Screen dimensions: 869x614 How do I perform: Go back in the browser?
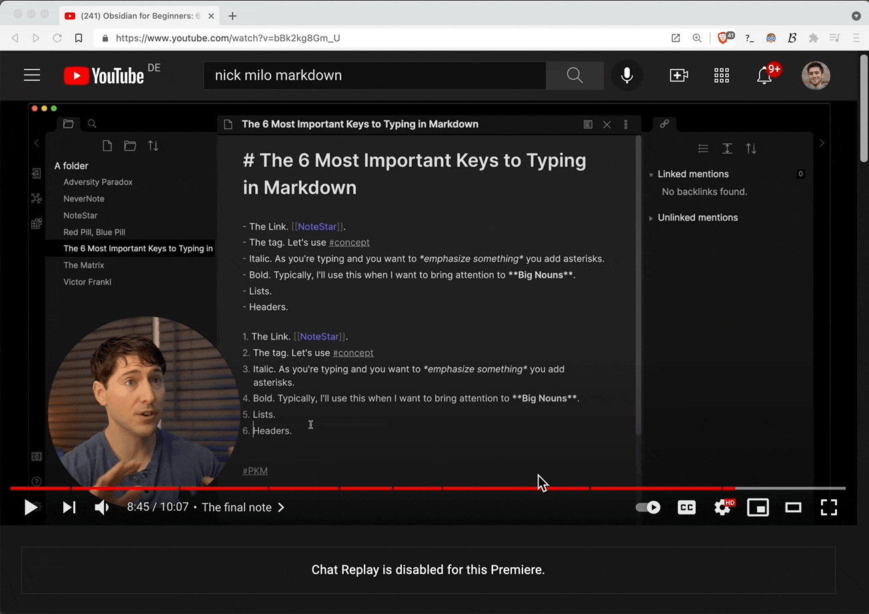click(x=15, y=38)
